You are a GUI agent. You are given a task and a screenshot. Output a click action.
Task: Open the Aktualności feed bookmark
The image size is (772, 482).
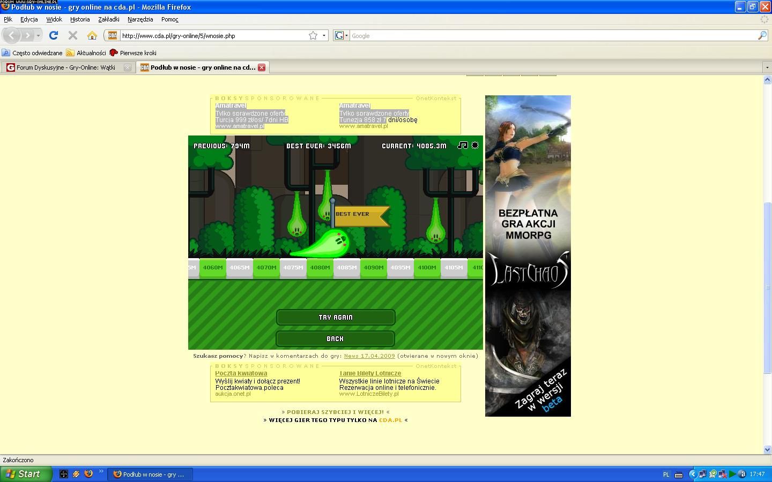(86, 53)
